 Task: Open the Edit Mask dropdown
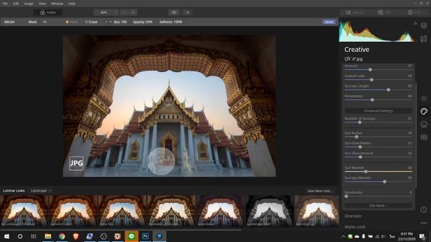378,206
